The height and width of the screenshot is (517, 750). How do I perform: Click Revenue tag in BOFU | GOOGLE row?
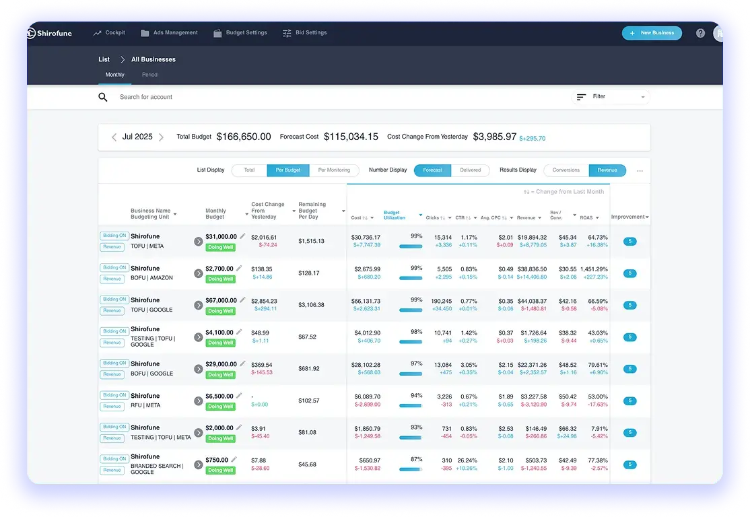(112, 374)
